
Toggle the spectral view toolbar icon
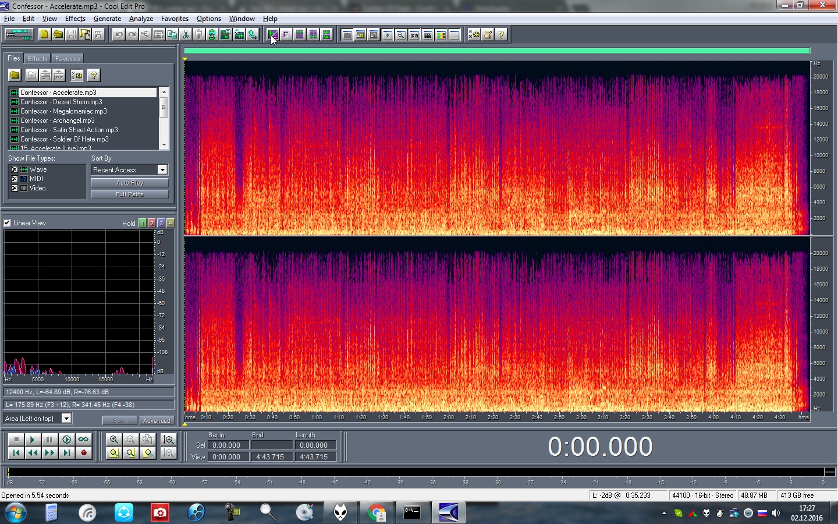click(272, 34)
